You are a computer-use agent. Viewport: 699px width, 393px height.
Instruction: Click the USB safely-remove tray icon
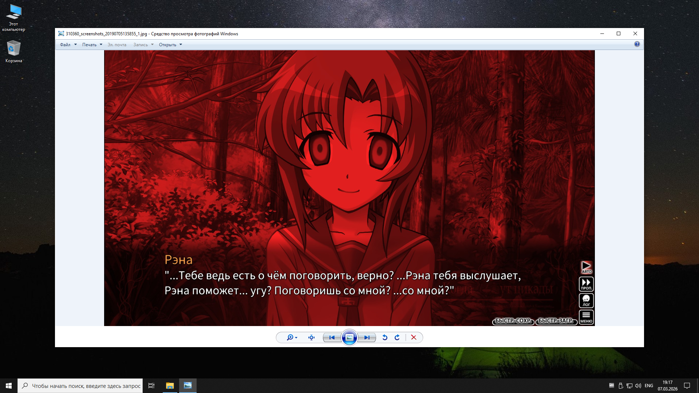(x=621, y=386)
